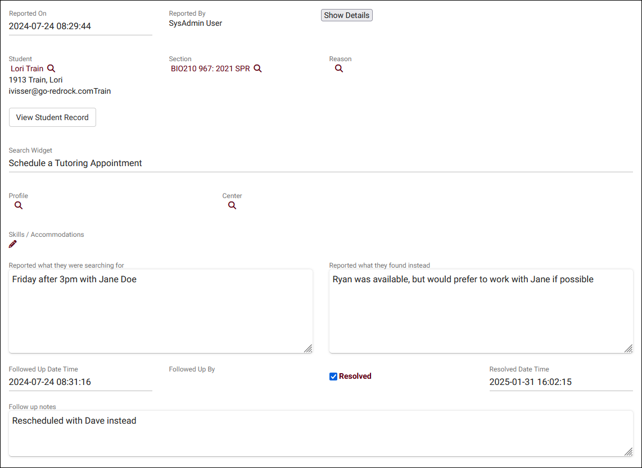Edit Skills / Accommodations with pencil icon

point(13,244)
